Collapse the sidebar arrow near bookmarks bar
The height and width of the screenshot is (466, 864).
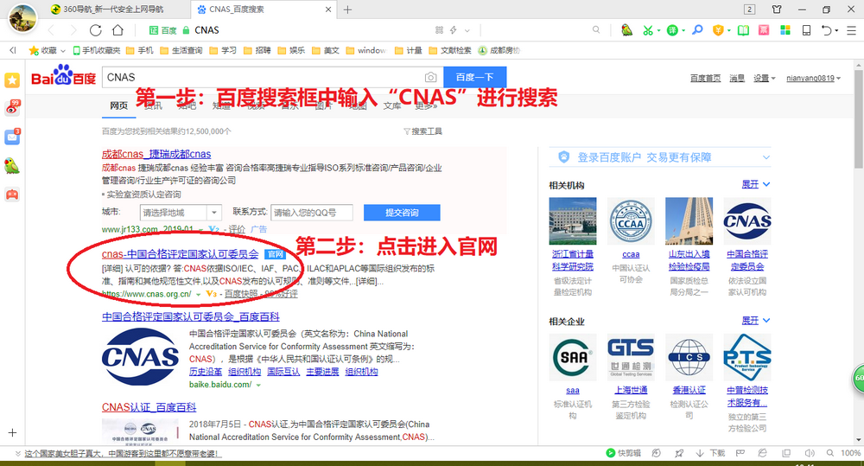(x=13, y=50)
